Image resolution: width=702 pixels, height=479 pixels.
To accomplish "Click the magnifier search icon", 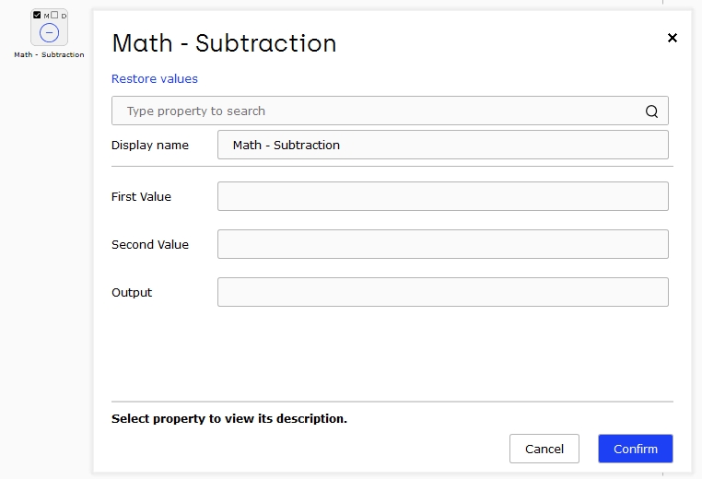I will click(651, 111).
